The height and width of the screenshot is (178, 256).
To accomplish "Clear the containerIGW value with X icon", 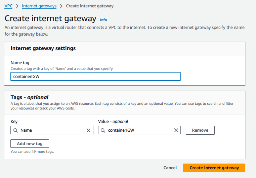I will click(176, 130).
